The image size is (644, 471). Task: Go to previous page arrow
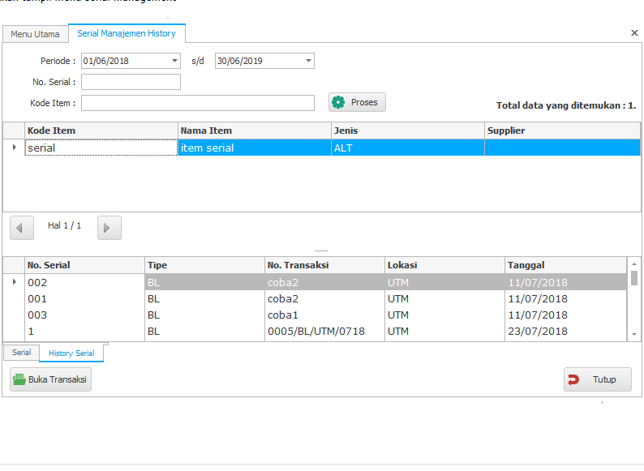coord(22,228)
